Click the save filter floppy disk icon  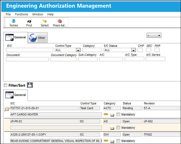point(30,85)
